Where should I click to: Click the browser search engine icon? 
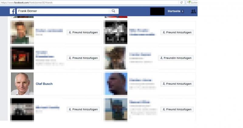(x=189, y=2)
